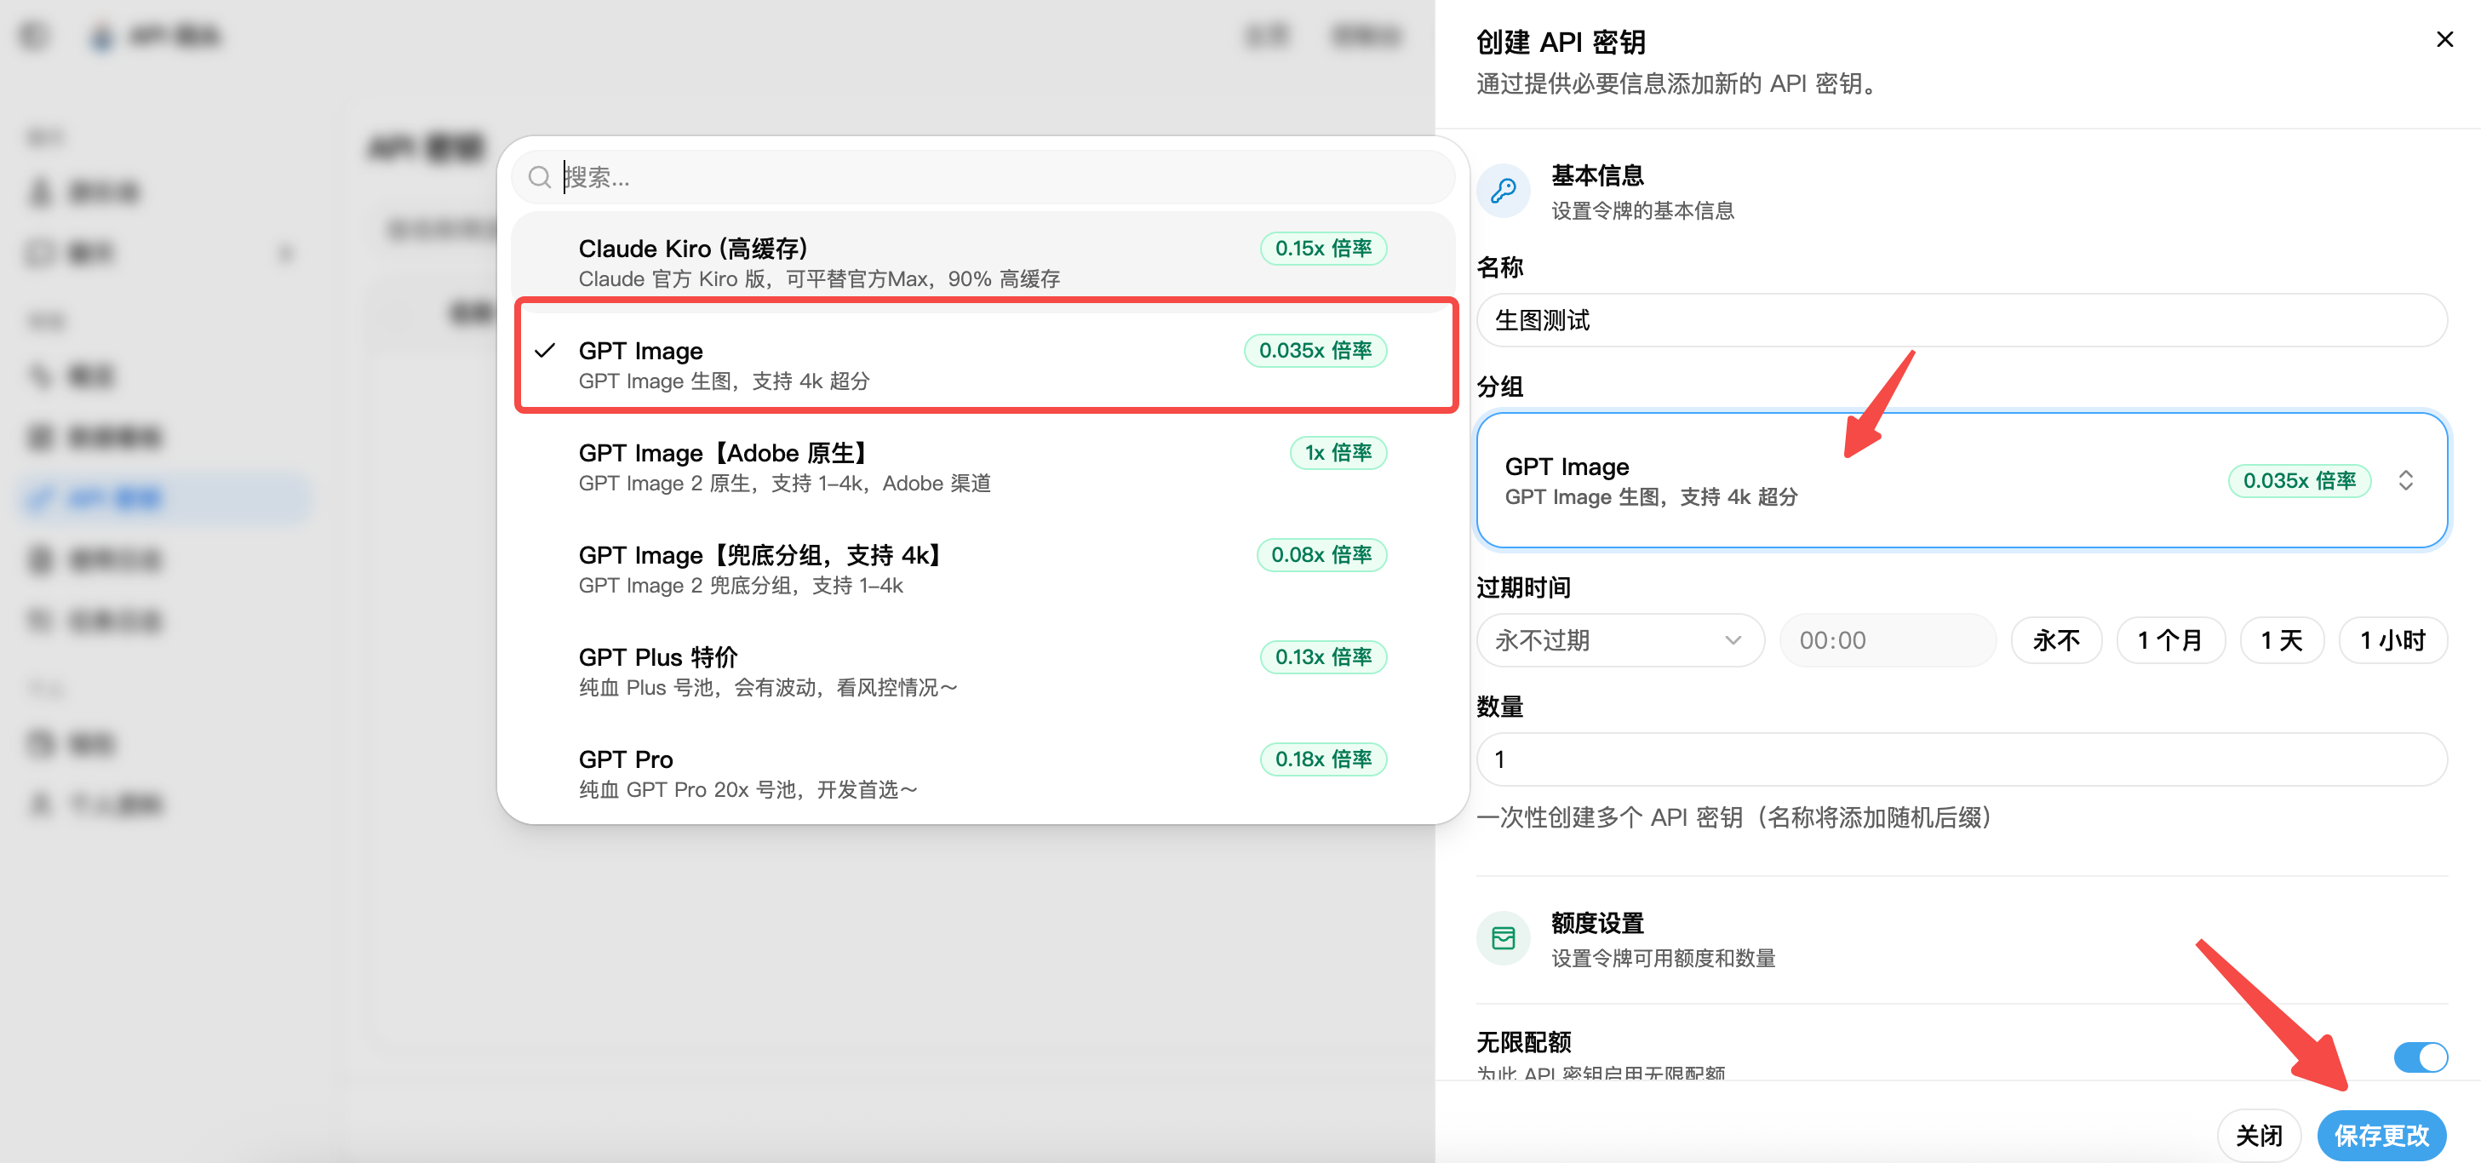Click the 保存更改 button
Image resolution: width=2481 pixels, height=1163 pixels.
coord(2381,1135)
